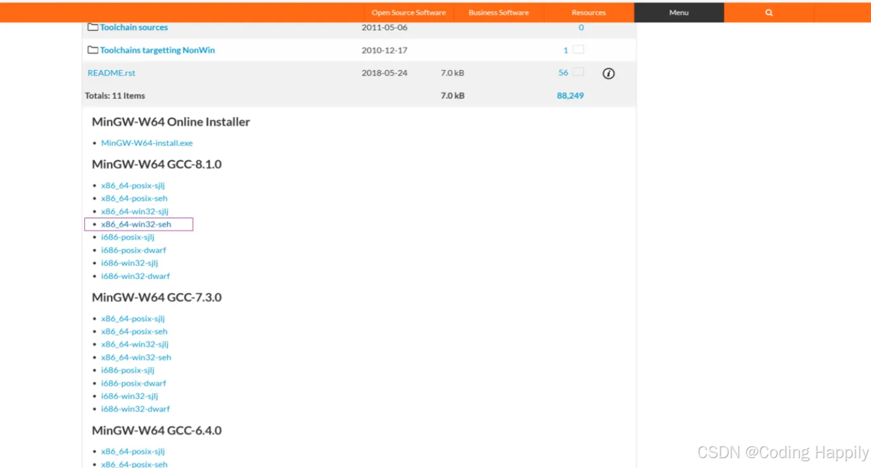
Task: Click x86_64-posix-sjlj under GCC-6.4.0
Action: 133,451
